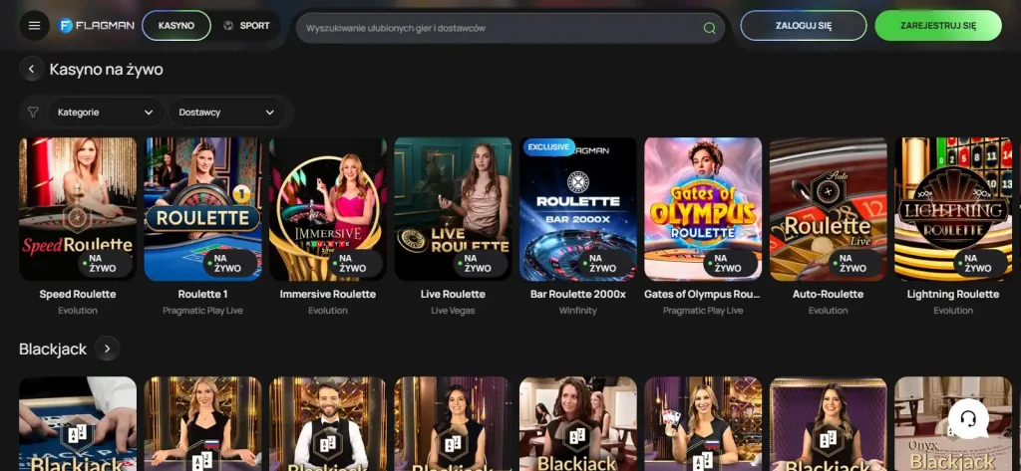The width and height of the screenshot is (1021, 471).
Task: Click the filter funnel icon
Action: [x=33, y=112]
